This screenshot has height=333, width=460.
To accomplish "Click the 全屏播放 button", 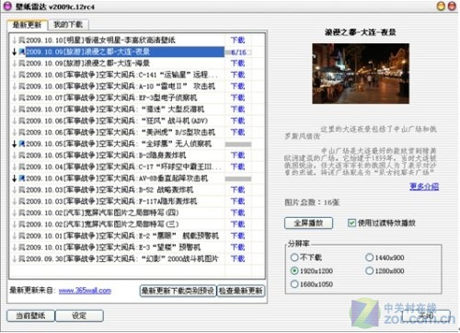I will pos(308,223).
